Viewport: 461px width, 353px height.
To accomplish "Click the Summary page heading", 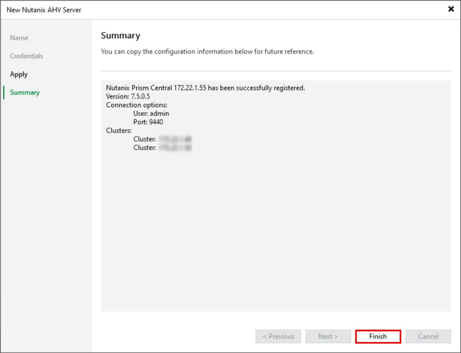I will [x=120, y=35].
